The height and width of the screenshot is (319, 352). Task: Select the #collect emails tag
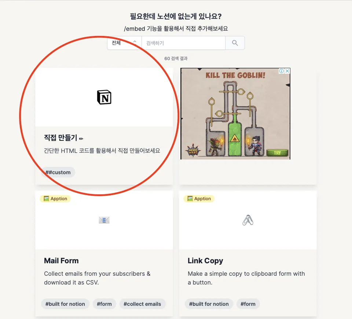coord(142,304)
